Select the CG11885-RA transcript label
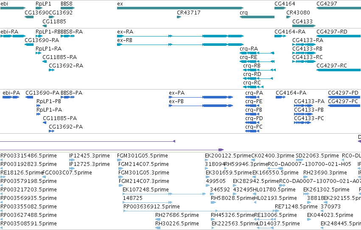Screen dimensions: 361x230 point(60,57)
